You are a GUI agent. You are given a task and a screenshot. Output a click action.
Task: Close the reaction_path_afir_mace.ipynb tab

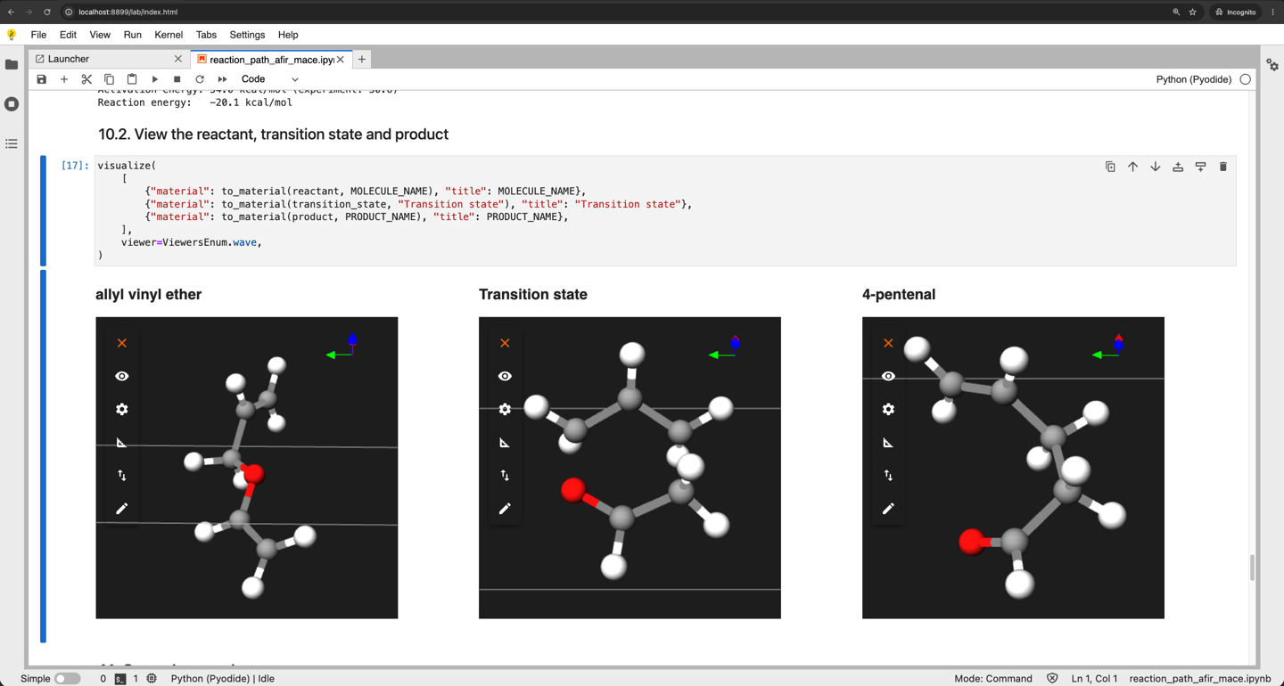coord(341,60)
